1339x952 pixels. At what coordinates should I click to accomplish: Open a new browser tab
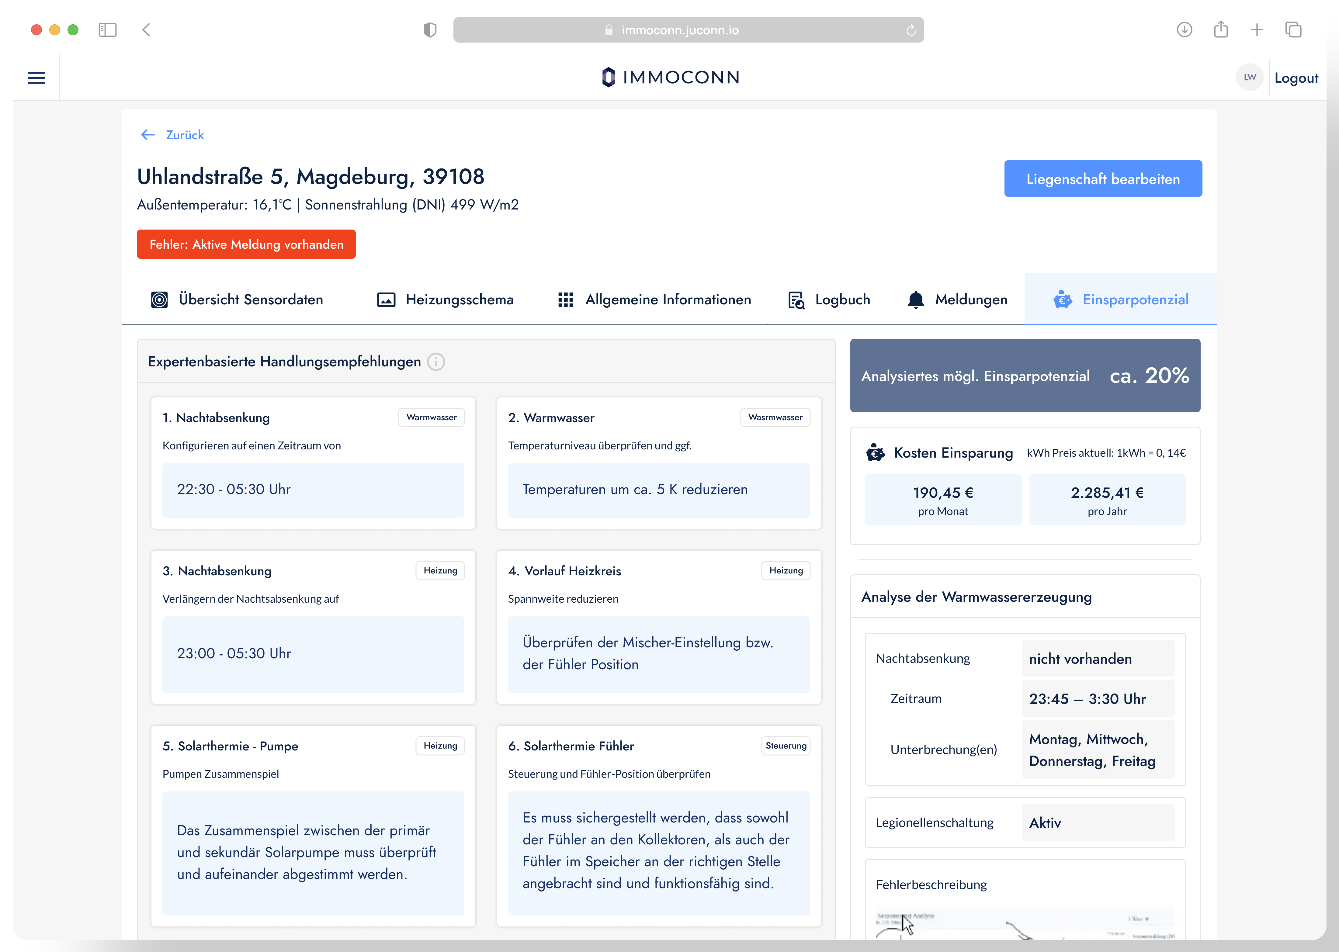[1257, 30]
